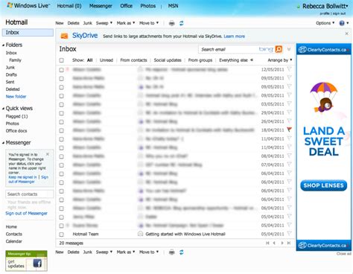Image resolution: width=353 pixels, height=274 pixels.
Task: Flag the message dated 07/04/2011
Action: [x=289, y=165]
